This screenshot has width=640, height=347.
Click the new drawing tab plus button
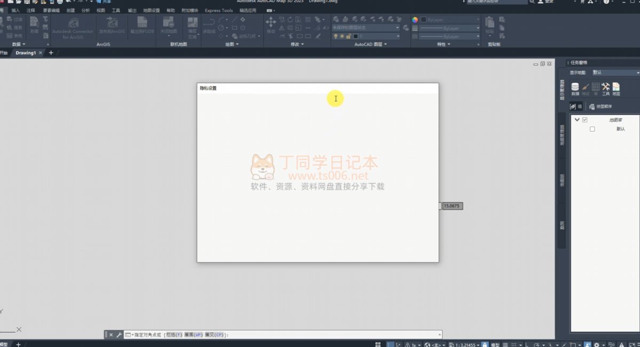point(51,53)
